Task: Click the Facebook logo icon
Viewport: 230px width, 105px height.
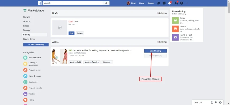Action: [x=40, y=3]
